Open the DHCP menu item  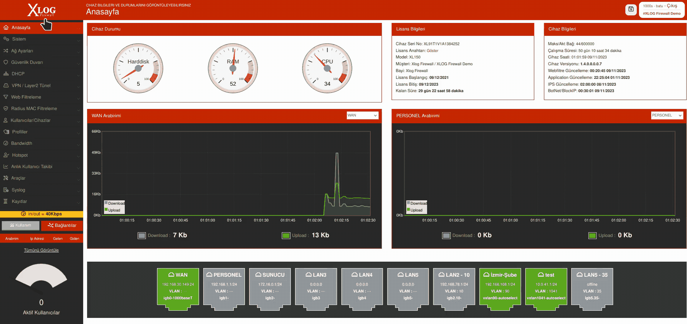click(42, 74)
